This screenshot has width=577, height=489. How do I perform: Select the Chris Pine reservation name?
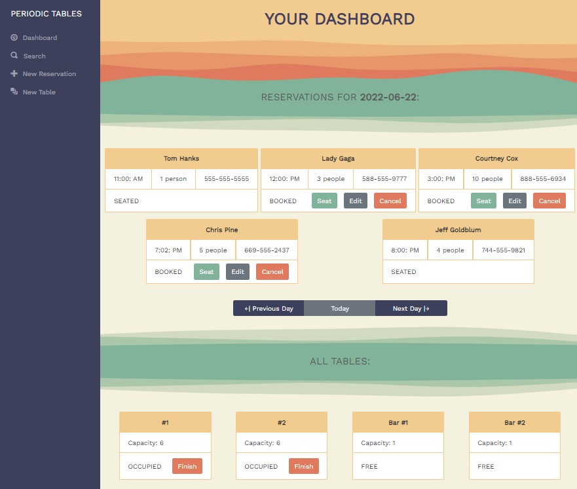tap(222, 230)
